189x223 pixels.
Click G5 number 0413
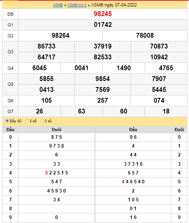[x=46, y=89]
